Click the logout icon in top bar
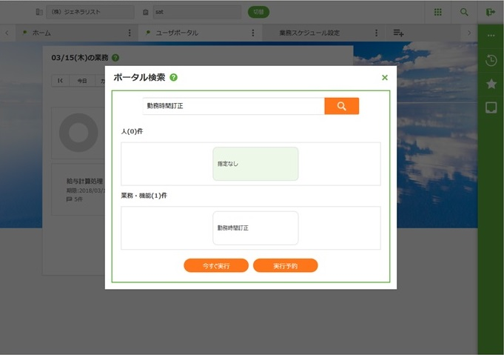This screenshot has width=504, height=355. [x=491, y=13]
